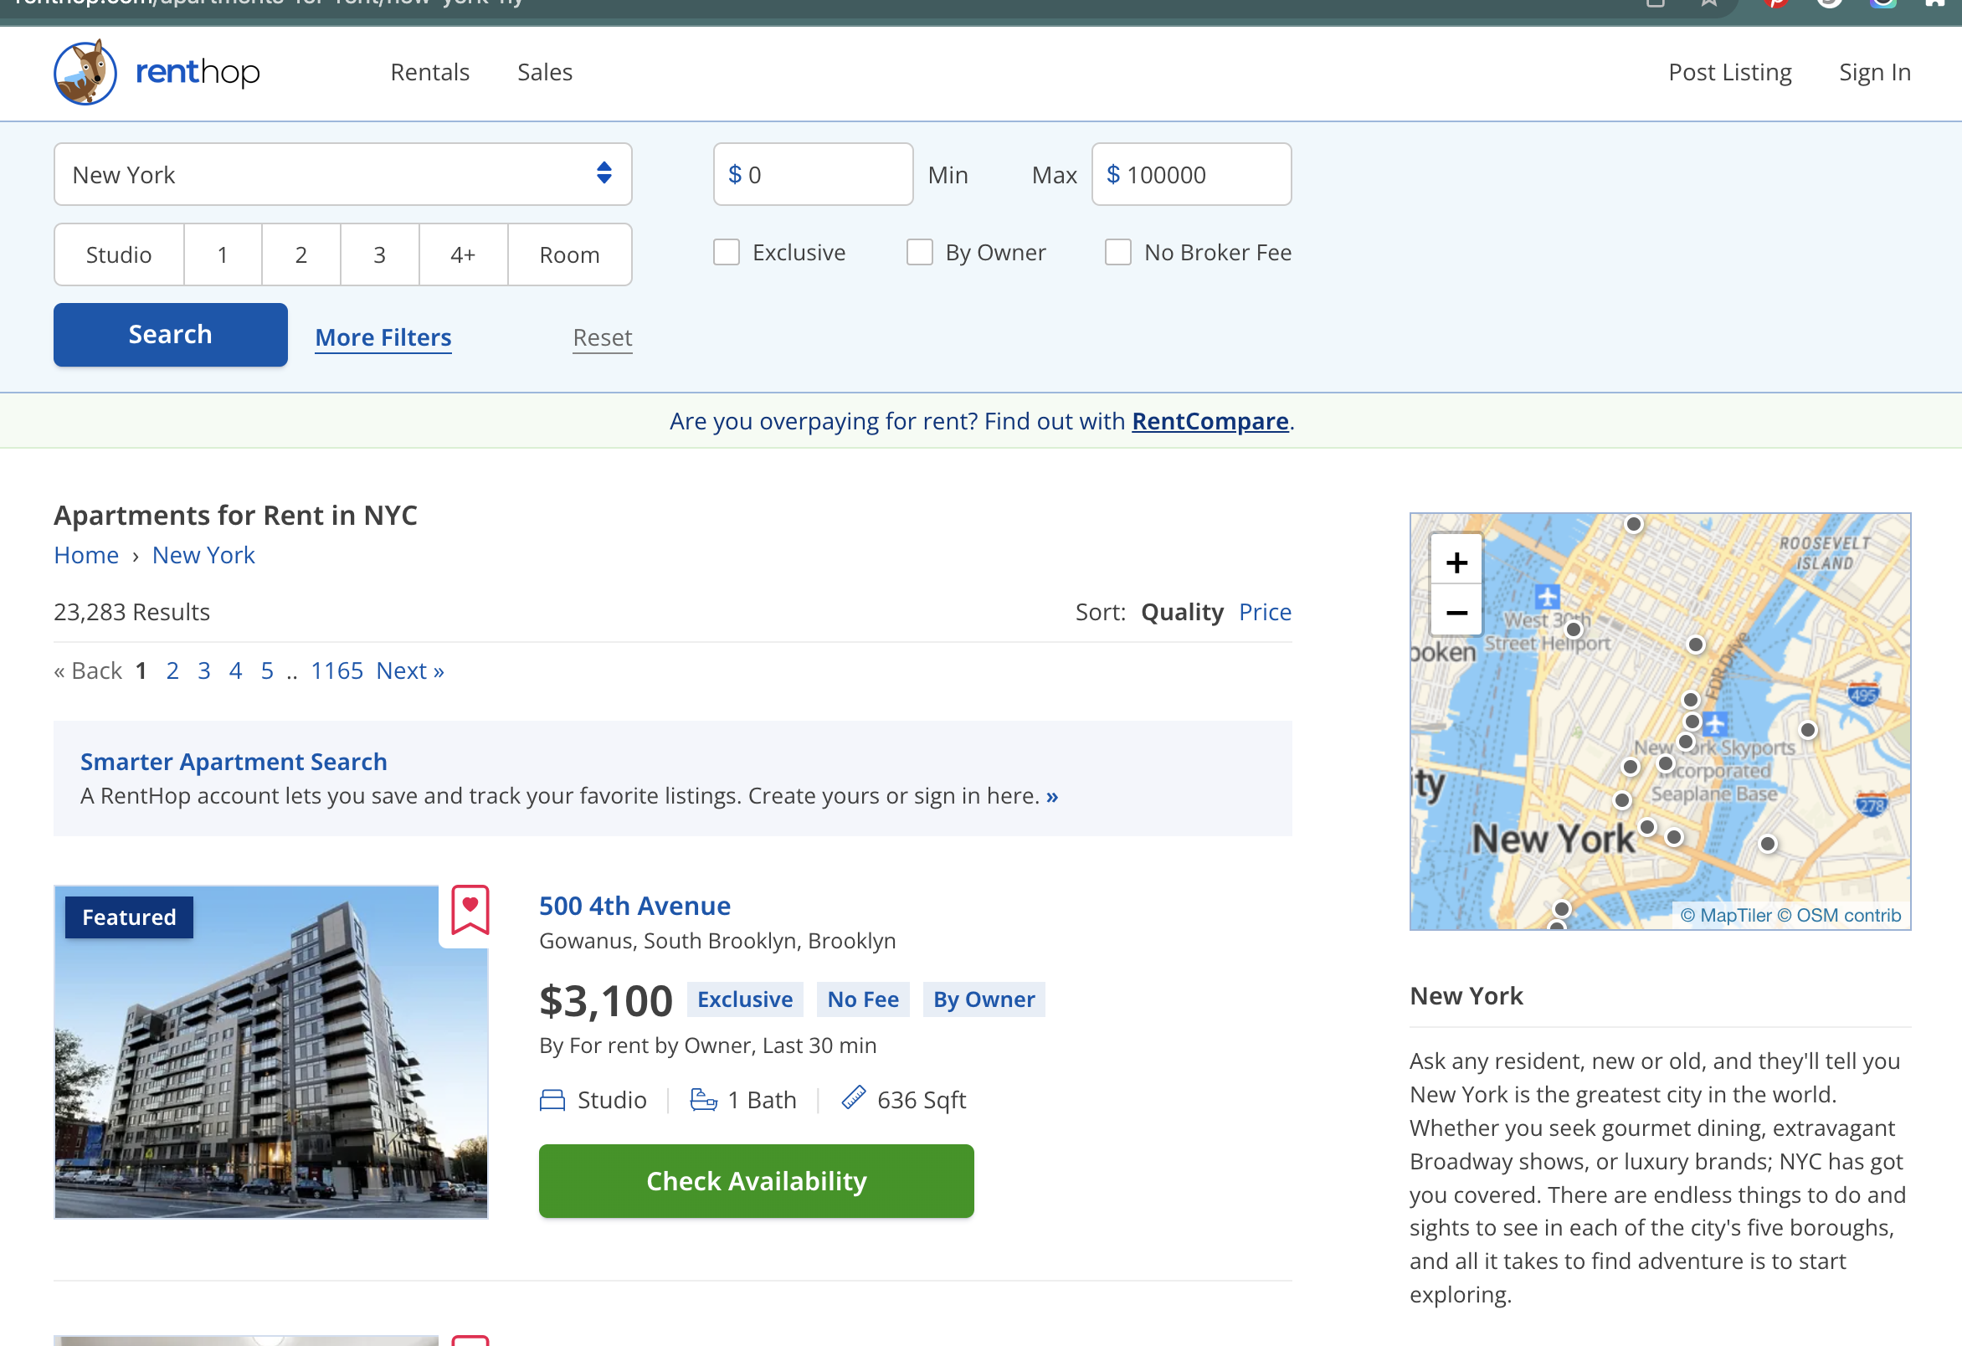
Task: Open the RentCompare link
Action: tap(1209, 420)
